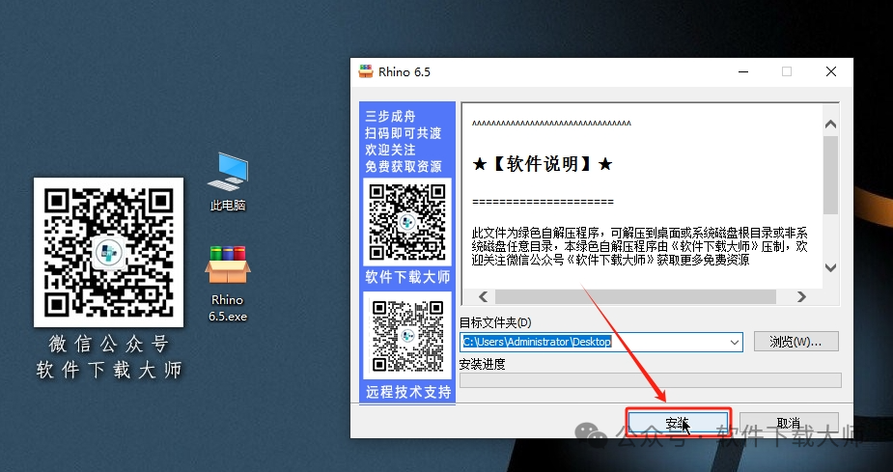Click the upper QR code in installer sidebar

pyautogui.click(x=406, y=222)
